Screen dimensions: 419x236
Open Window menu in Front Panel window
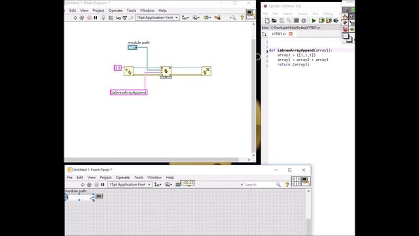[155, 178]
